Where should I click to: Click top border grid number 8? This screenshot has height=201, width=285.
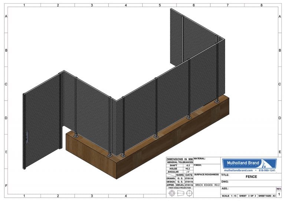[261, 5]
